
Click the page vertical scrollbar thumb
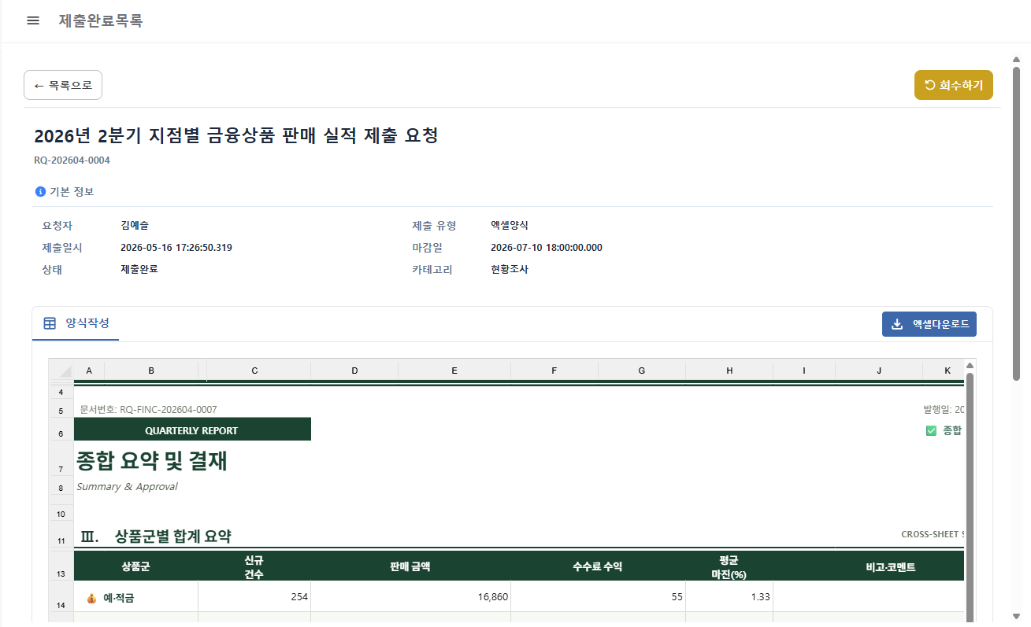coord(1017,224)
